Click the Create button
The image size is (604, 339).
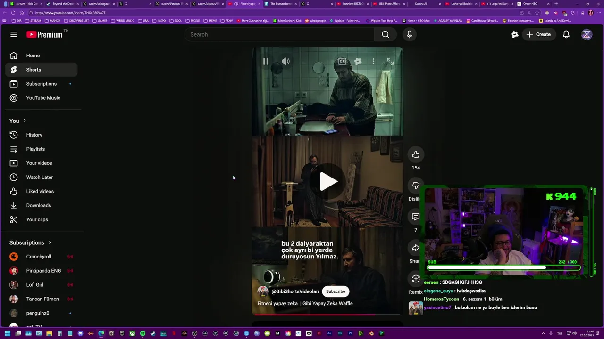538,34
